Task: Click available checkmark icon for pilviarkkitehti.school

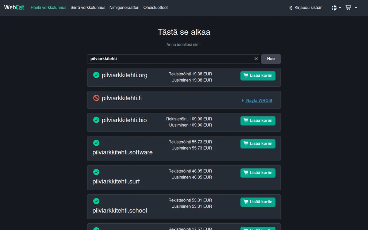Action: (96, 201)
